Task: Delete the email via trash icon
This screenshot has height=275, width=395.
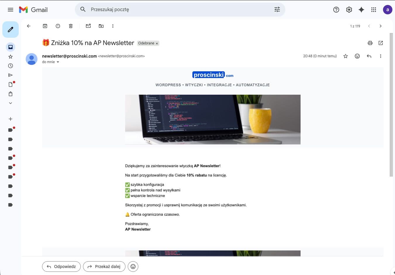Action: (x=70, y=26)
